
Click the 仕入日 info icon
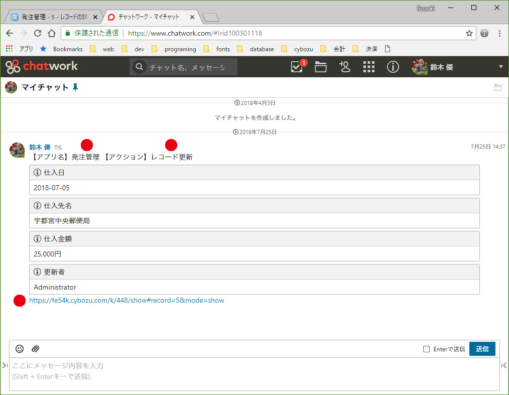[x=37, y=172]
